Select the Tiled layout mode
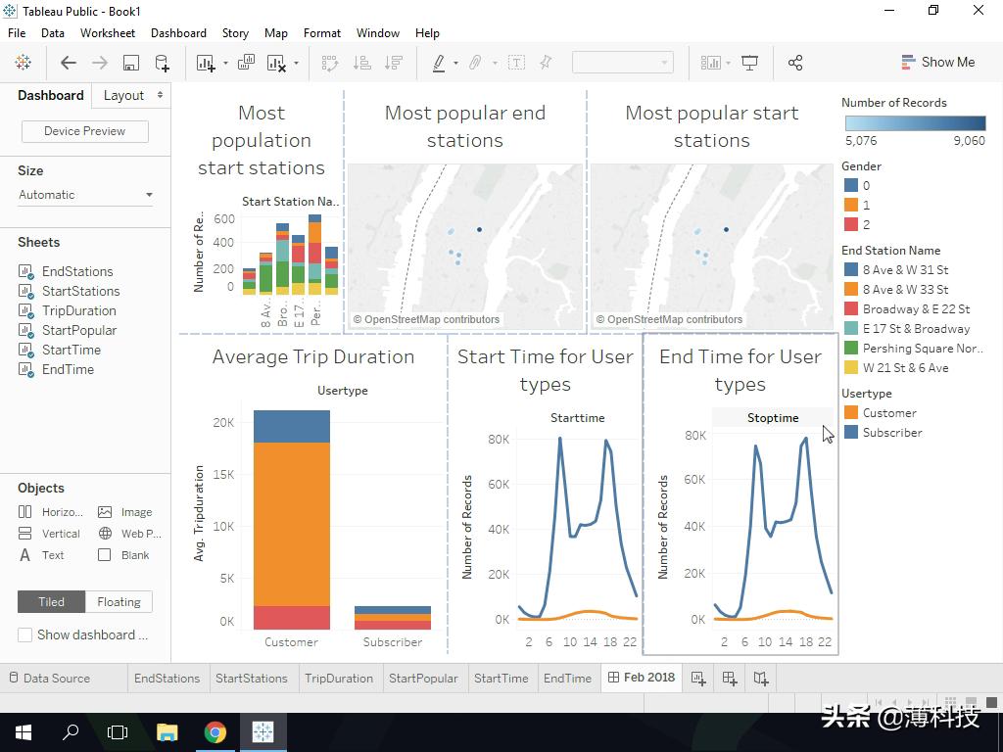Viewport: 1003px width, 752px height. [51, 602]
